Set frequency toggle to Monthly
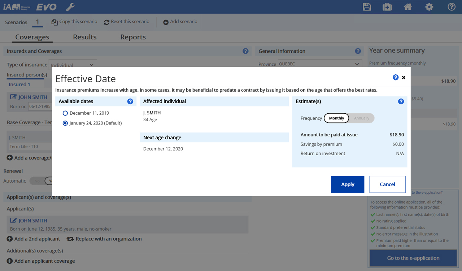 [x=336, y=118]
